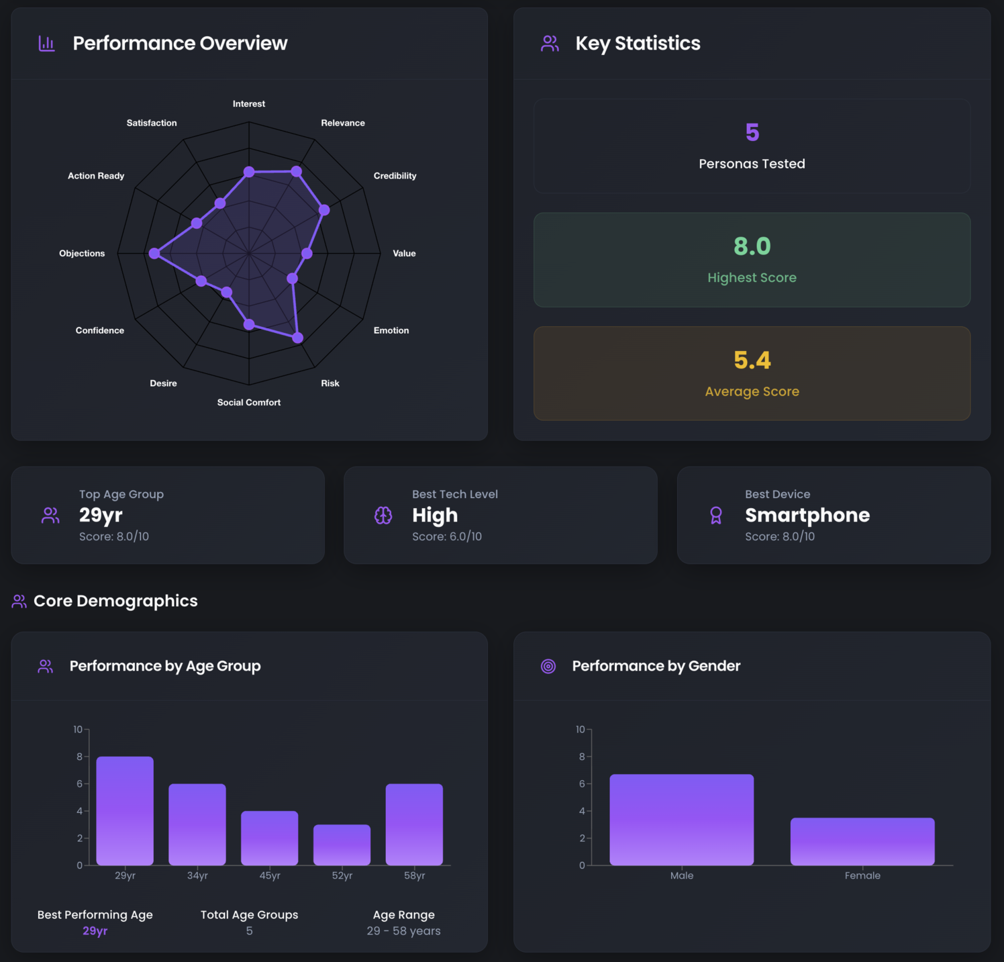
Task: Click the Performance by Age Group icon
Action: pos(45,667)
